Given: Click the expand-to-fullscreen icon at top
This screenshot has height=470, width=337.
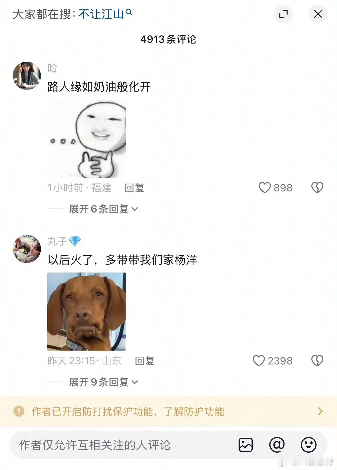Looking at the screenshot, I should pyautogui.click(x=283, y=14).
